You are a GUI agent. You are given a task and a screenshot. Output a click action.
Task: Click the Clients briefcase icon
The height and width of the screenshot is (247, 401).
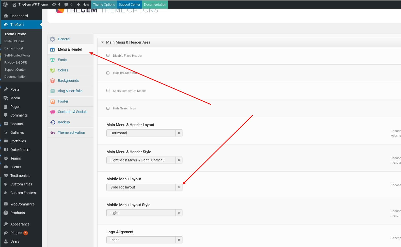click(x=6, y=167)
